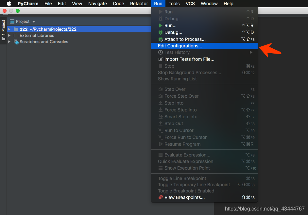Click the Attach to Process bug icon
308x215 pixels.
pos(161,39)
